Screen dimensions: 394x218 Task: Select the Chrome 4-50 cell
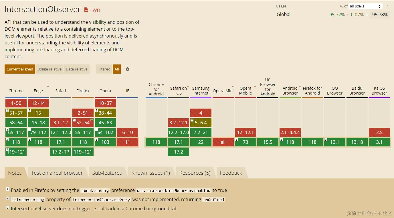pyautogui.click(x=16, y=103)
